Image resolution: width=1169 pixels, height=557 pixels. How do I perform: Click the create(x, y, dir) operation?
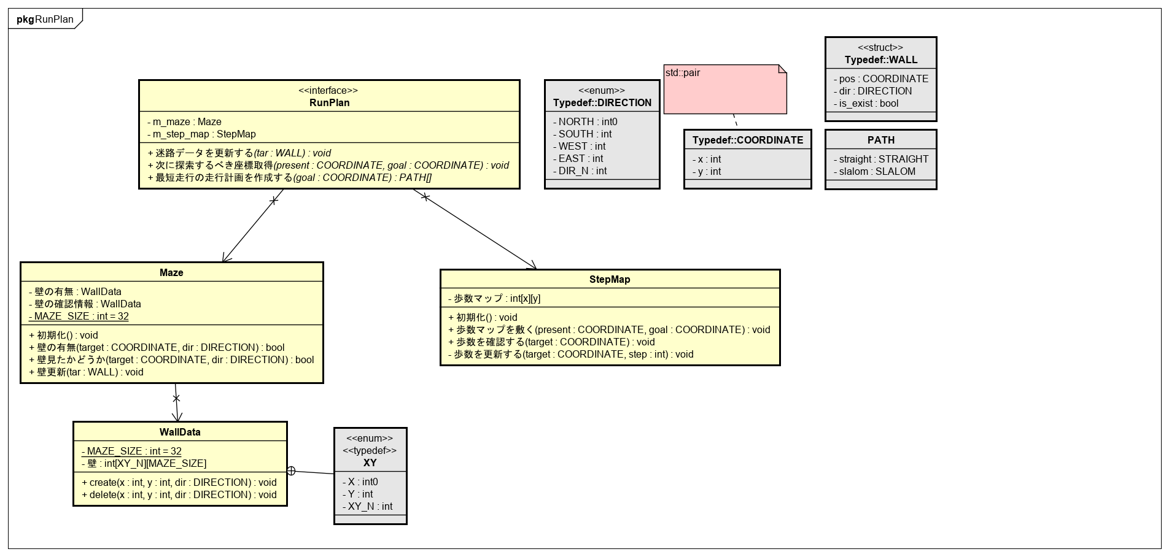click(x=179, y=482)
